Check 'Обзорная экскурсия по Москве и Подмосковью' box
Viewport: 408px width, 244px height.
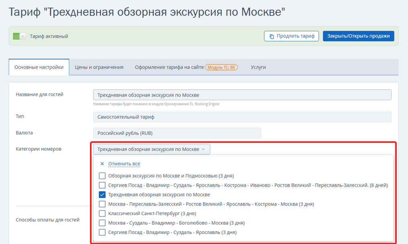(102, 176)
